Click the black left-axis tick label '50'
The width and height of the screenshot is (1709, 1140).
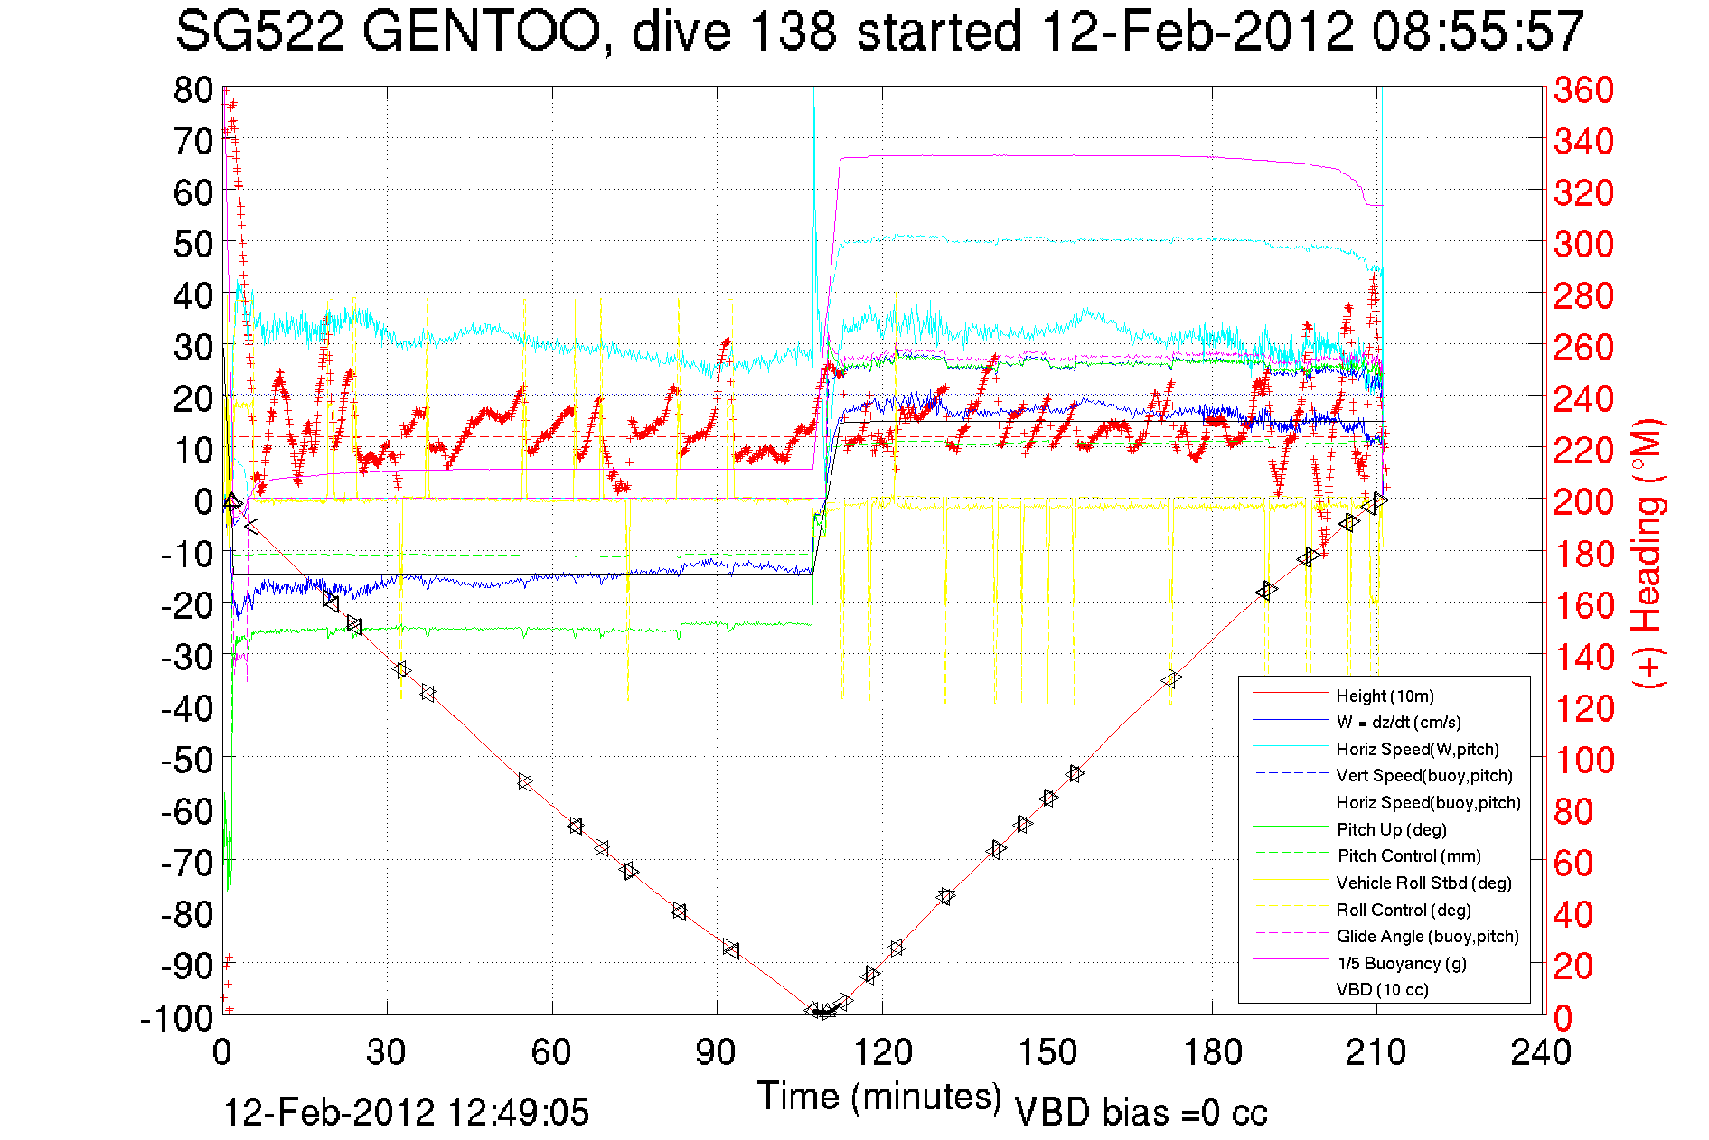(193, 244)
